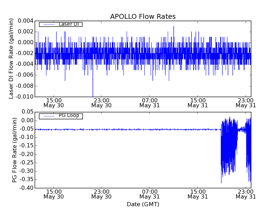Click the 0.05 y-axis tick on bottom plot

(x=27, y=112)
